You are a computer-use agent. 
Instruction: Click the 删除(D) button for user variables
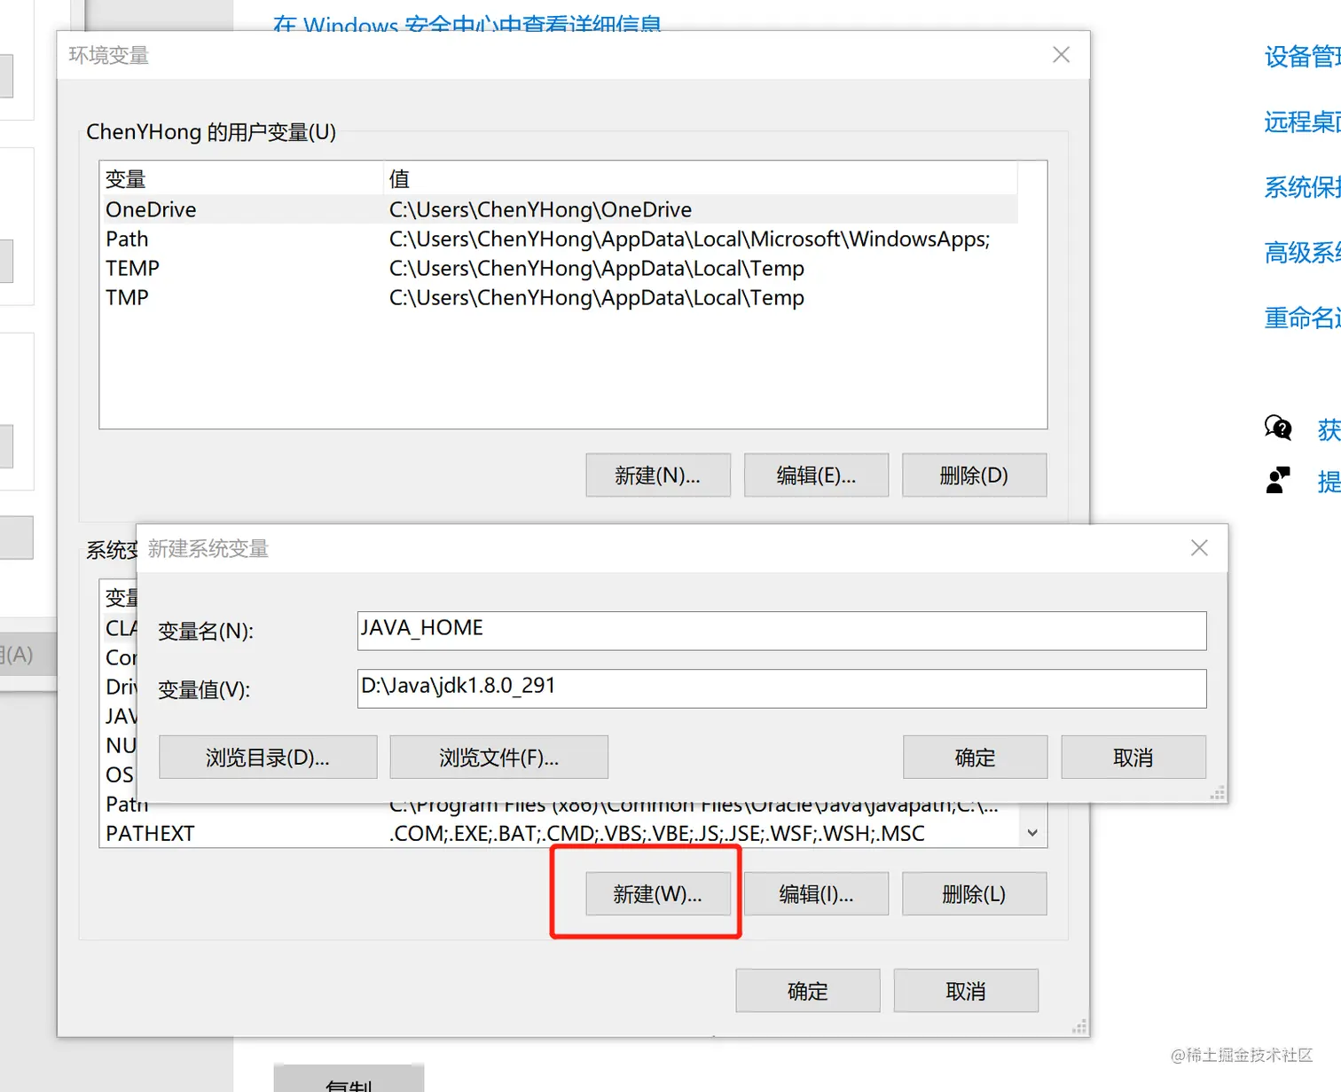[974, 475]
